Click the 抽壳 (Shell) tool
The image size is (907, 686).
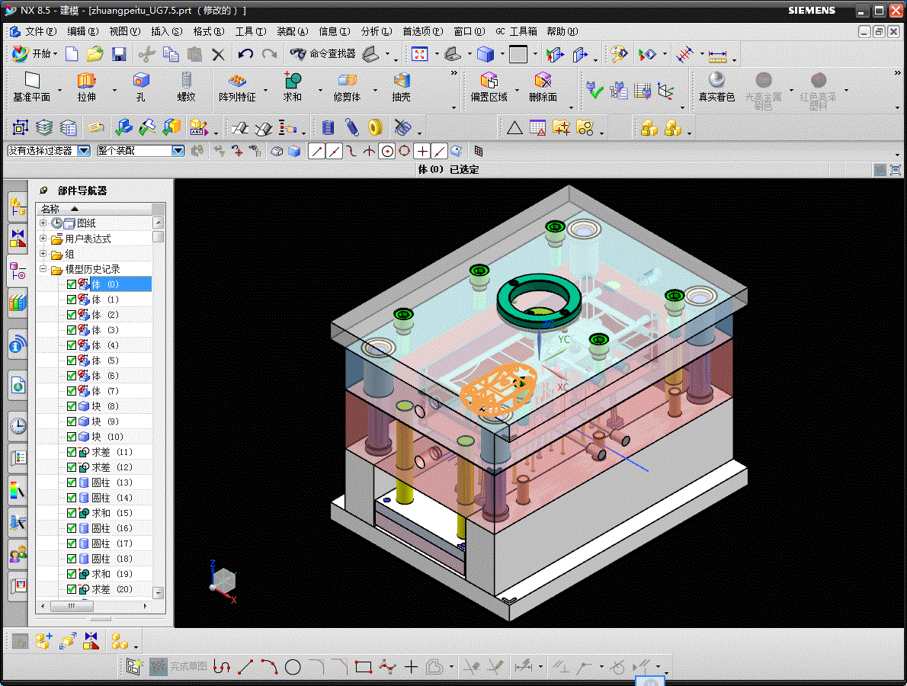click(401, 87)
